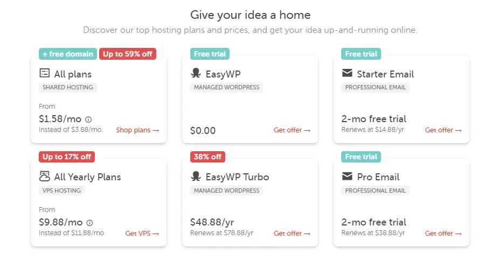Click the Starter Email envelope icon
Screen dimensions: 491x261
[347, 73]
